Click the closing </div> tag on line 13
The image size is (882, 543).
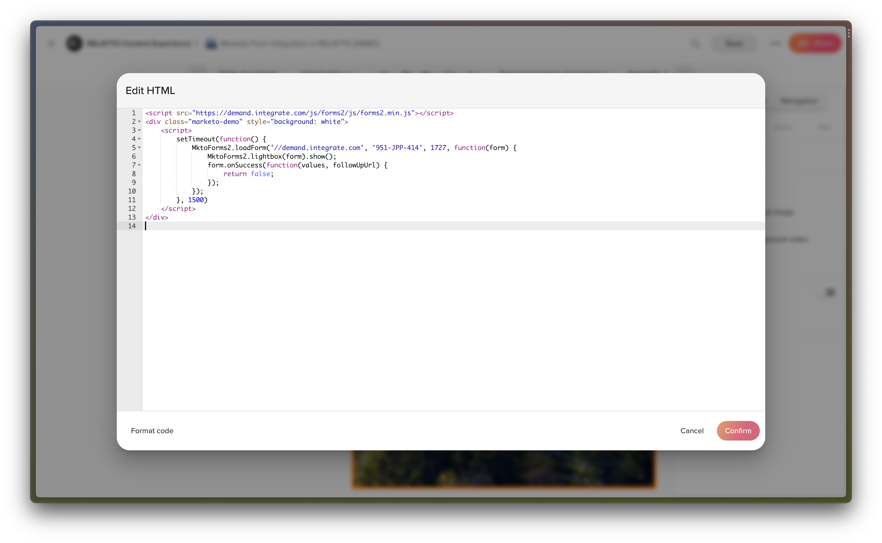click(156, 217)
